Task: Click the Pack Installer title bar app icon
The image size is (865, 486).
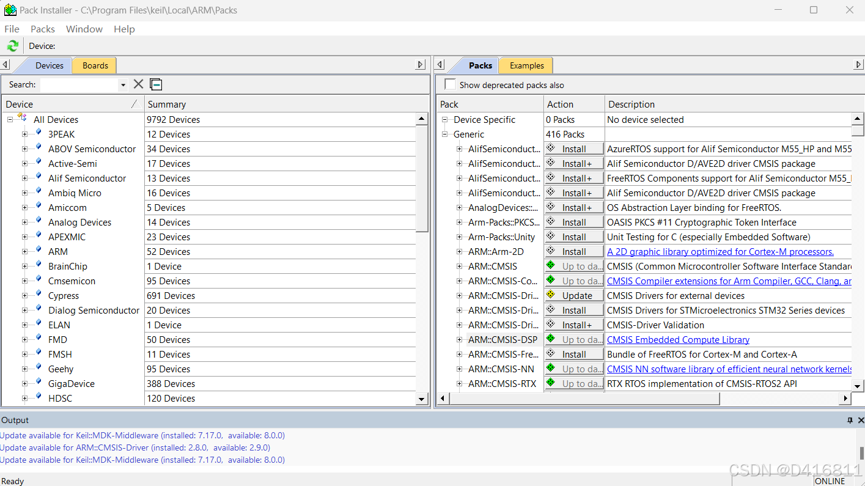Action: 10,10
